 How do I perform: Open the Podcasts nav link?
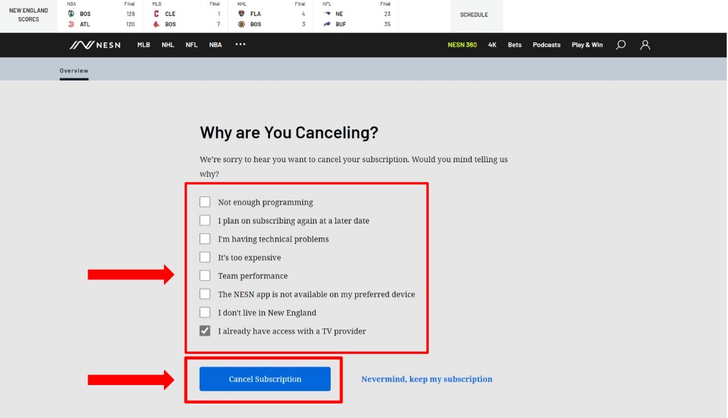546,45
